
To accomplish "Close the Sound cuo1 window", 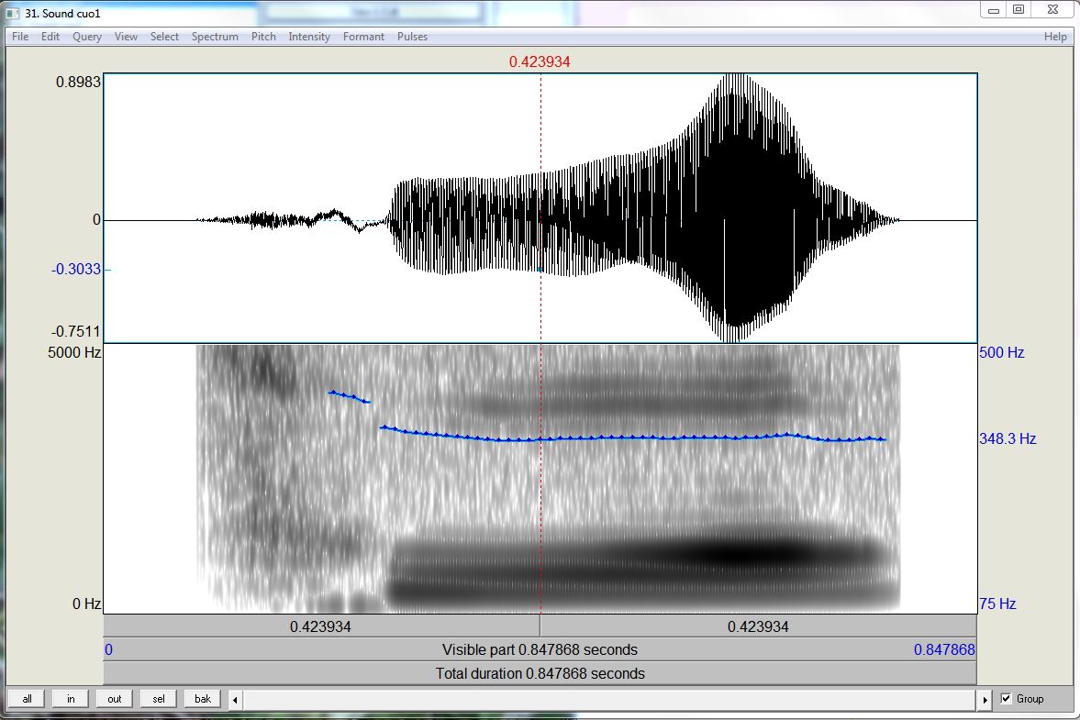I will [x=1052, y=10].
